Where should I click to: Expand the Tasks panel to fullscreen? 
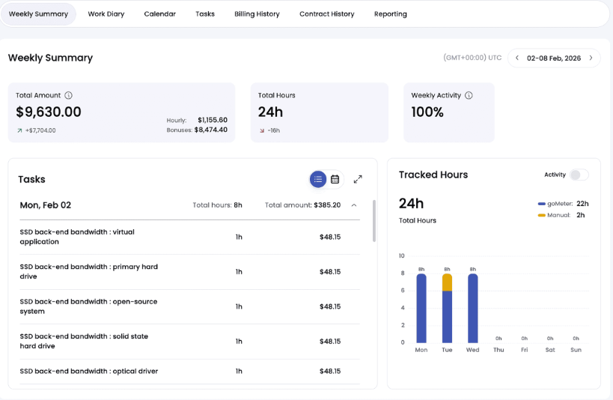click(358, 179)
